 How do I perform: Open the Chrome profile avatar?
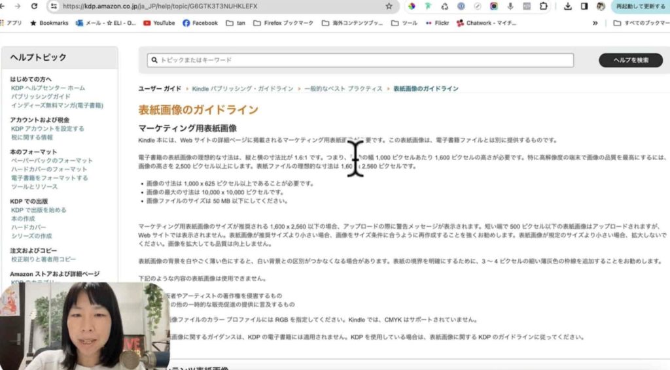[601, 6]
